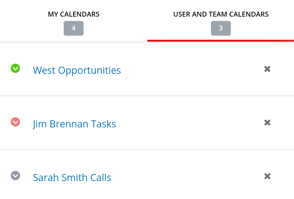Image resolution: width=294 pixels, height=199 pixels.
Task: Click the gray chevron beside Sarah Smith Calls
Action: pyautogui.click(x=15, y=176)
